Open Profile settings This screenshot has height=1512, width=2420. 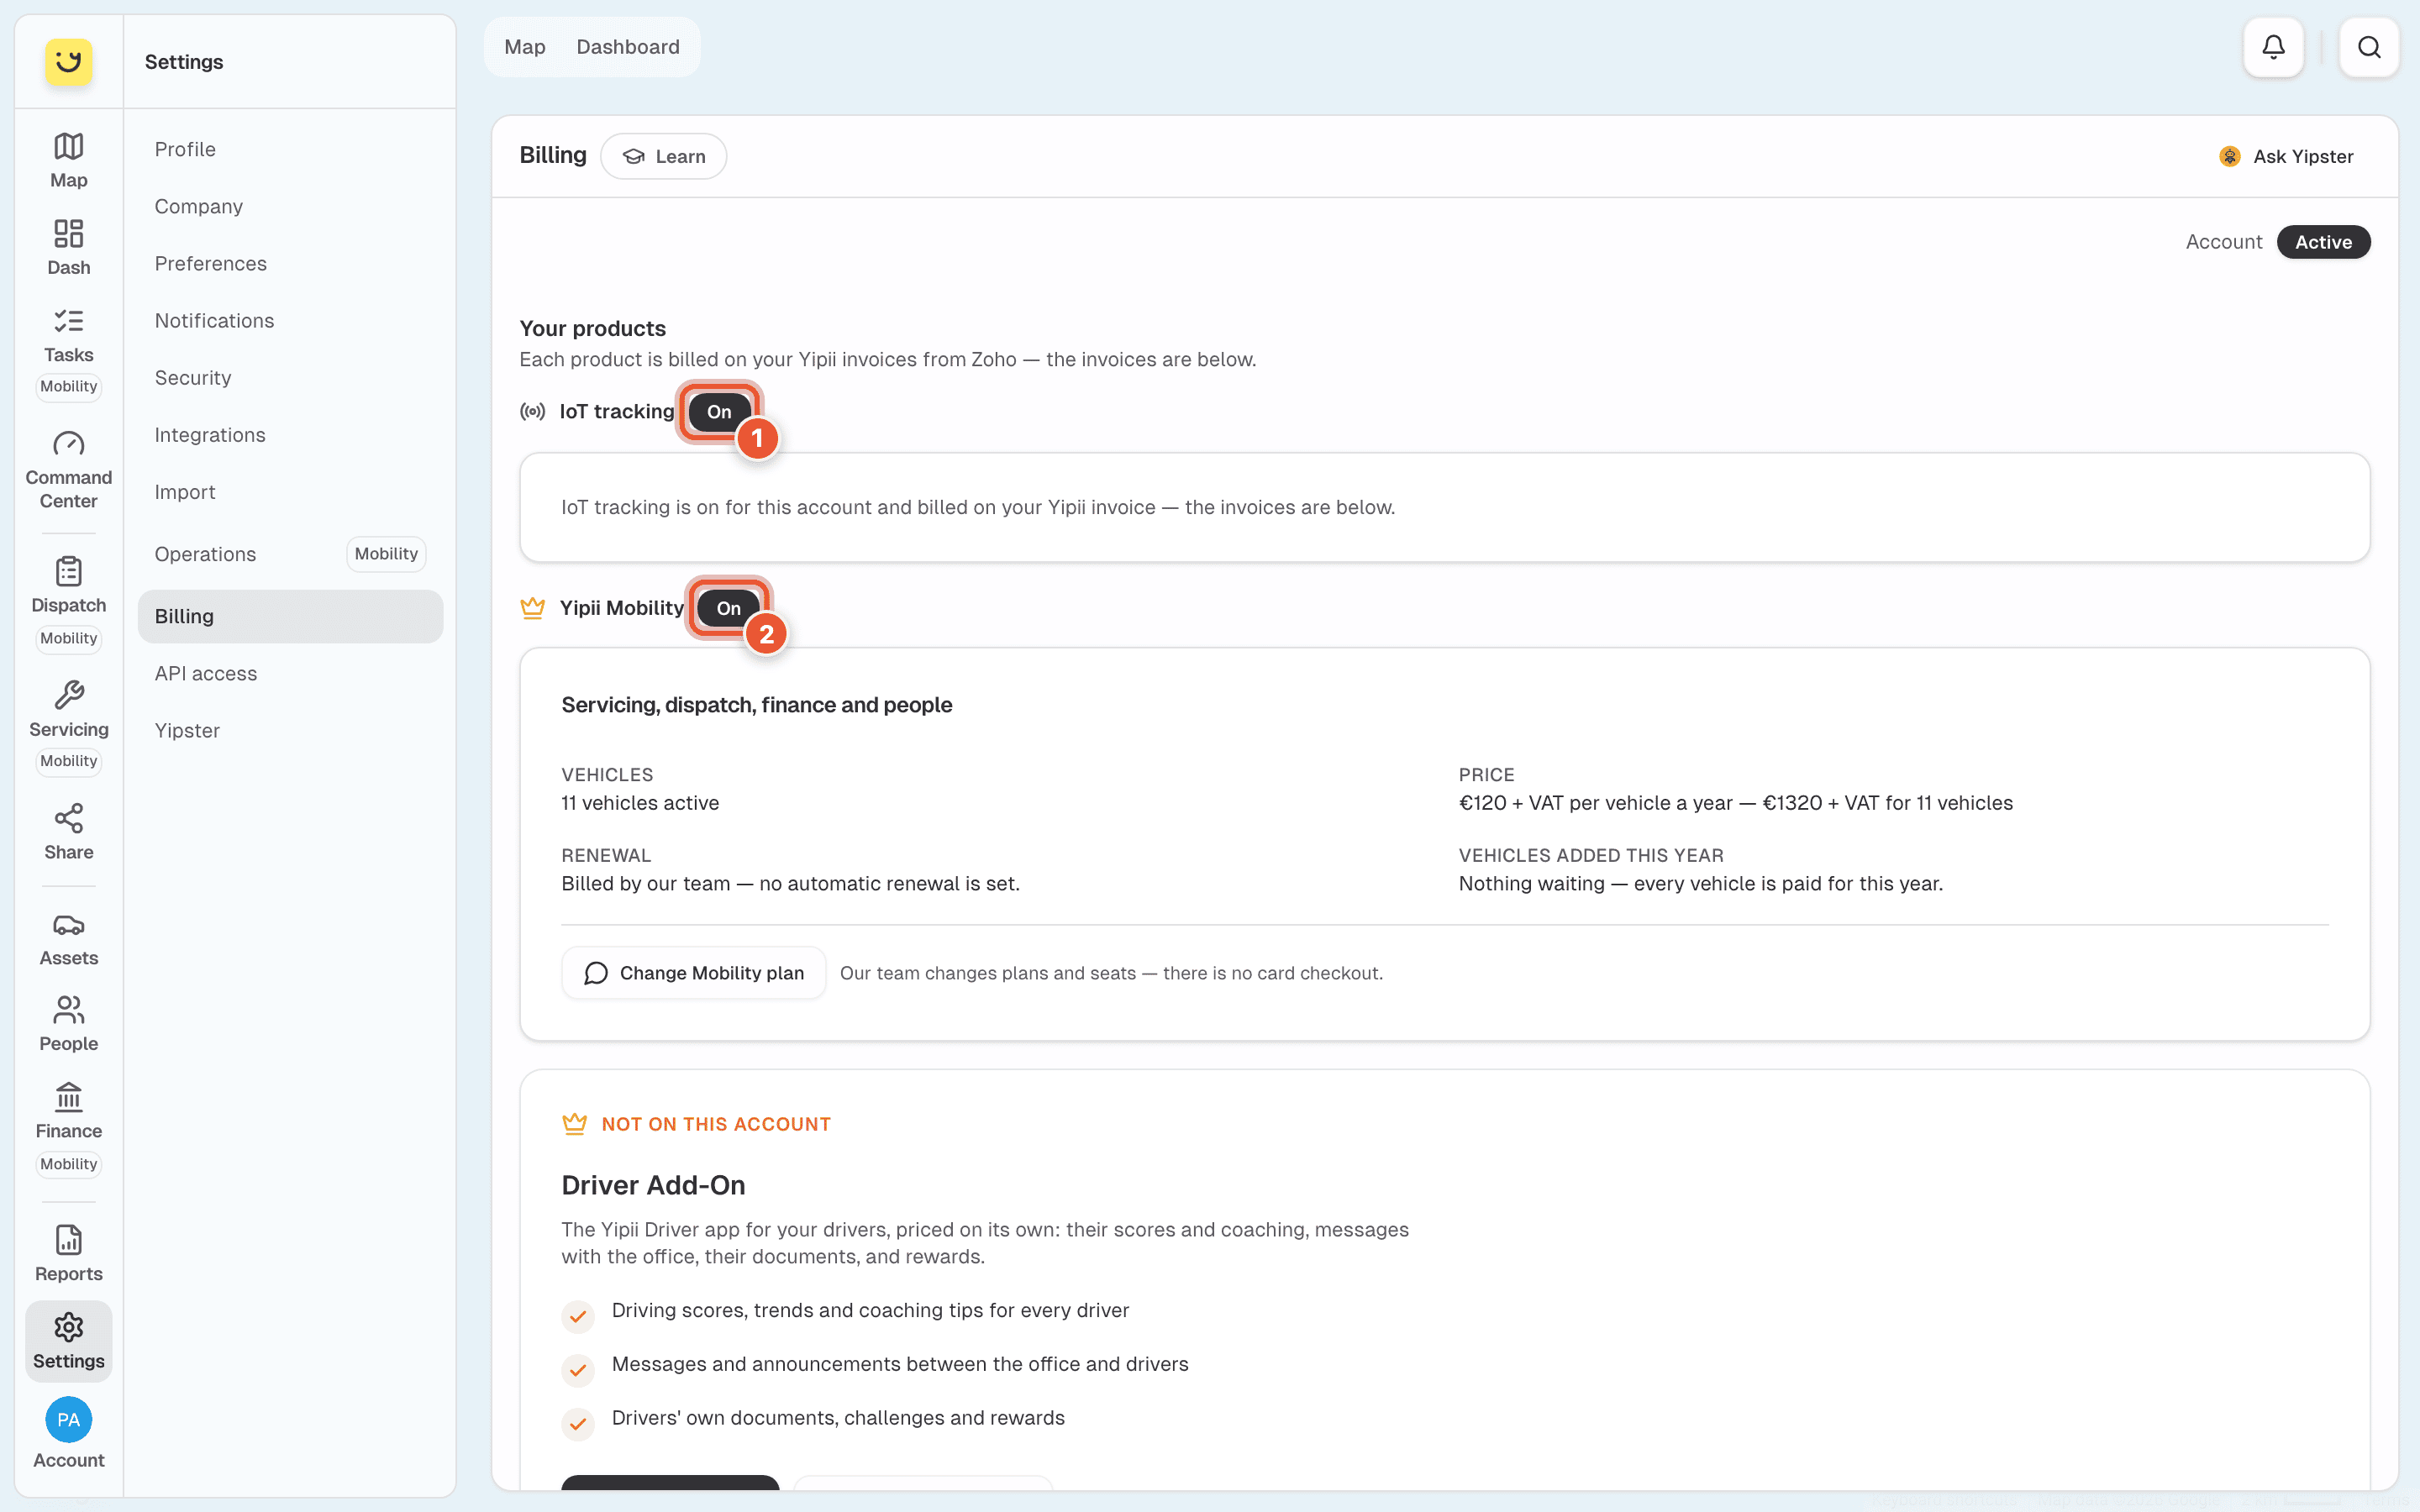click(x=290, y=149)
